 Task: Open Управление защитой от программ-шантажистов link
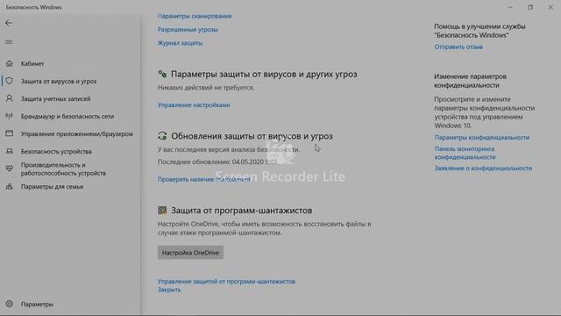coord(226,281)
